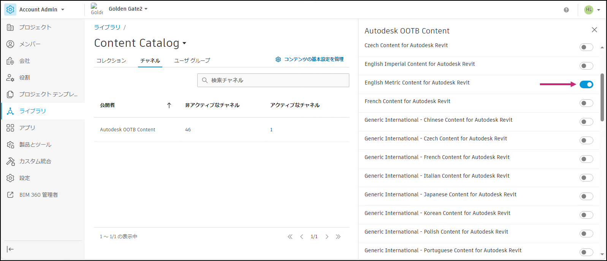The image size is (607, 261).
Task: Expand the user profile dropdown arrow
Action: 599,10
